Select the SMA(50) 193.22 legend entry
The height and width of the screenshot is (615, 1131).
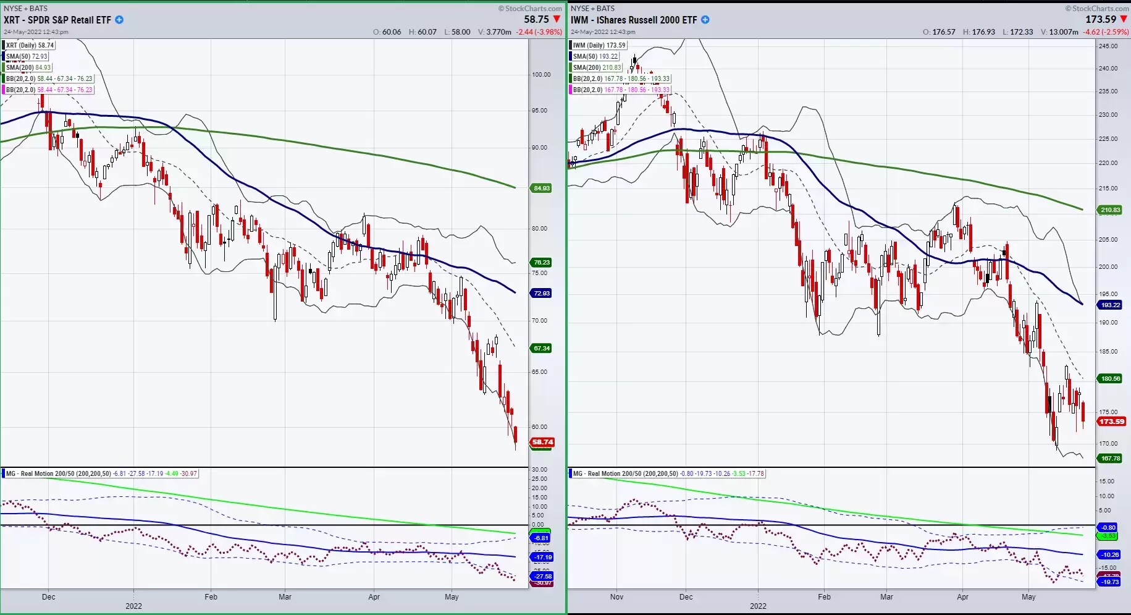[x=595, y=56]
